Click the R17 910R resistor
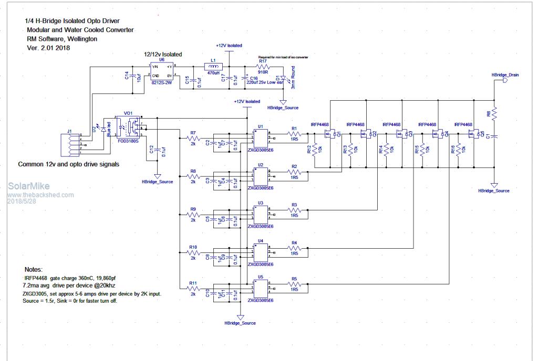 pos(263,67)
